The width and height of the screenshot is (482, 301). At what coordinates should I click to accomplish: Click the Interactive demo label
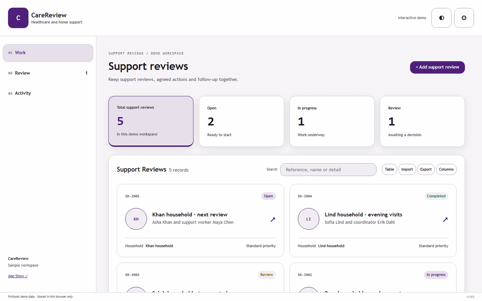tap(412, 18)
